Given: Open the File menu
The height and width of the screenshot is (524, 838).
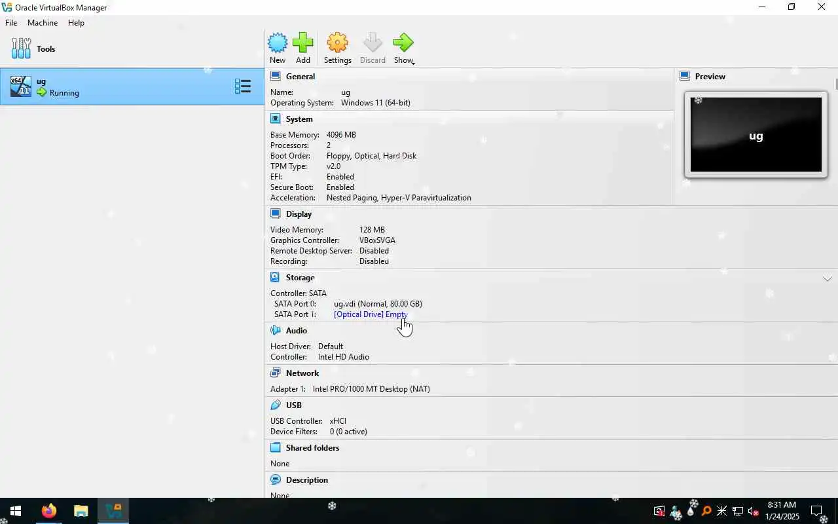Looking at the screenshot, I should tap(11, 23).
